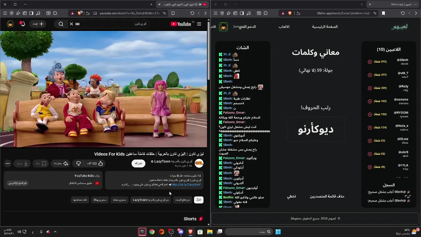This screenshot has width=421, height=237.
Task: Show hidden tray icons chevron
Action: (x=55, y=232)
